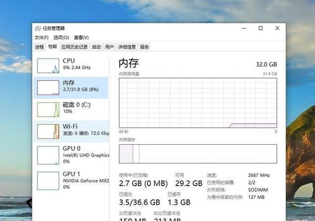This screenshot has width=315, height=221.
Task: Open the 选项(O) menu
Action: (x=61, y=38)
